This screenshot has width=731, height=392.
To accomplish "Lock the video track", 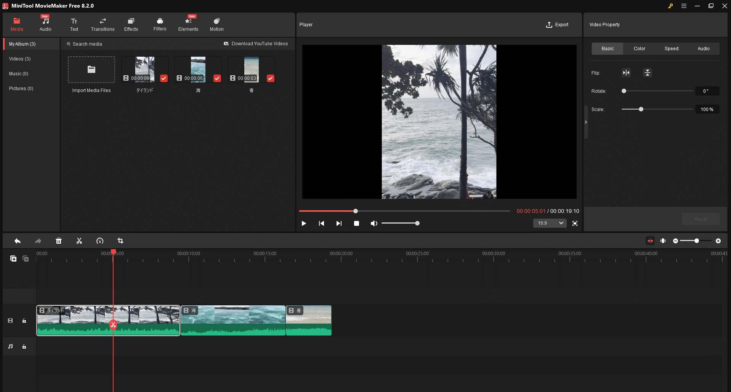I will [24, 321].
